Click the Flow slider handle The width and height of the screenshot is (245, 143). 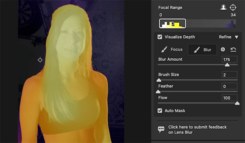click(x=237, y=103)
